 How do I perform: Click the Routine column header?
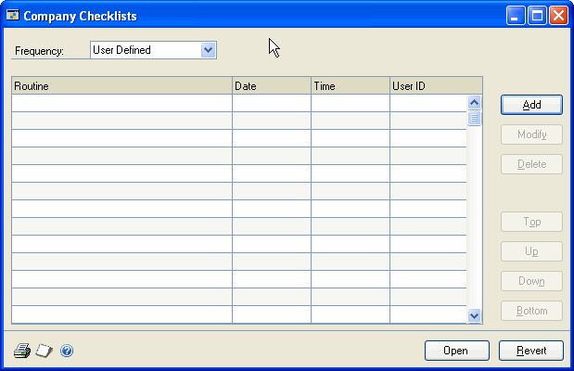(x=121, y=85)
